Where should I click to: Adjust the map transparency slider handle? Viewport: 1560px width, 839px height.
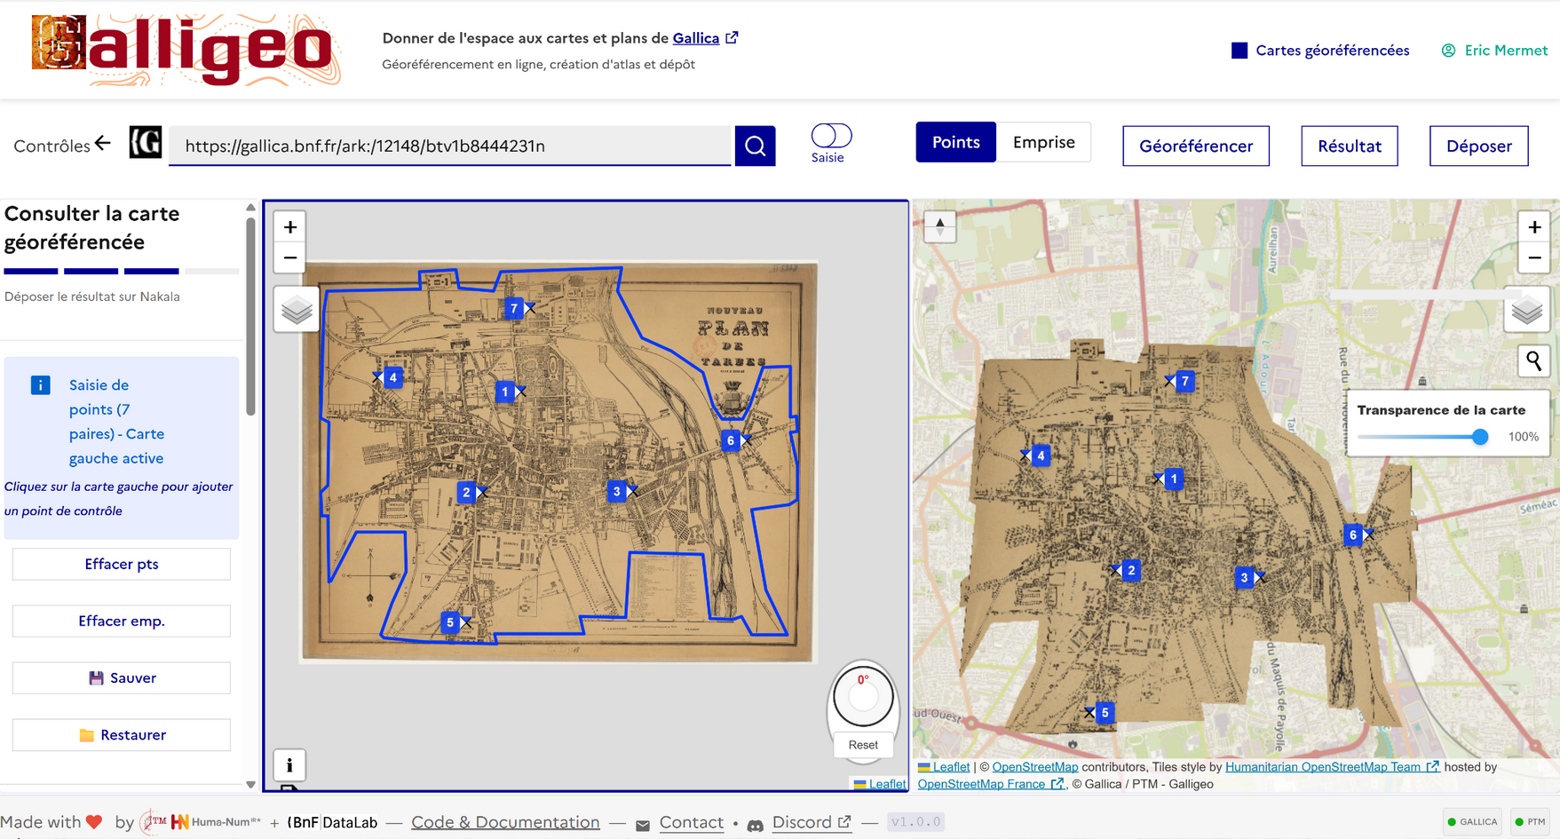pyautogui.click(x=1479, y=437)
